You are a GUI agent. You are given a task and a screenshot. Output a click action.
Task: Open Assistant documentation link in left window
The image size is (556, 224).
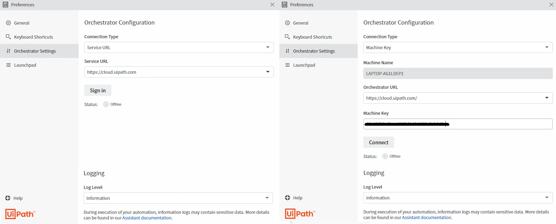[147, 218]
